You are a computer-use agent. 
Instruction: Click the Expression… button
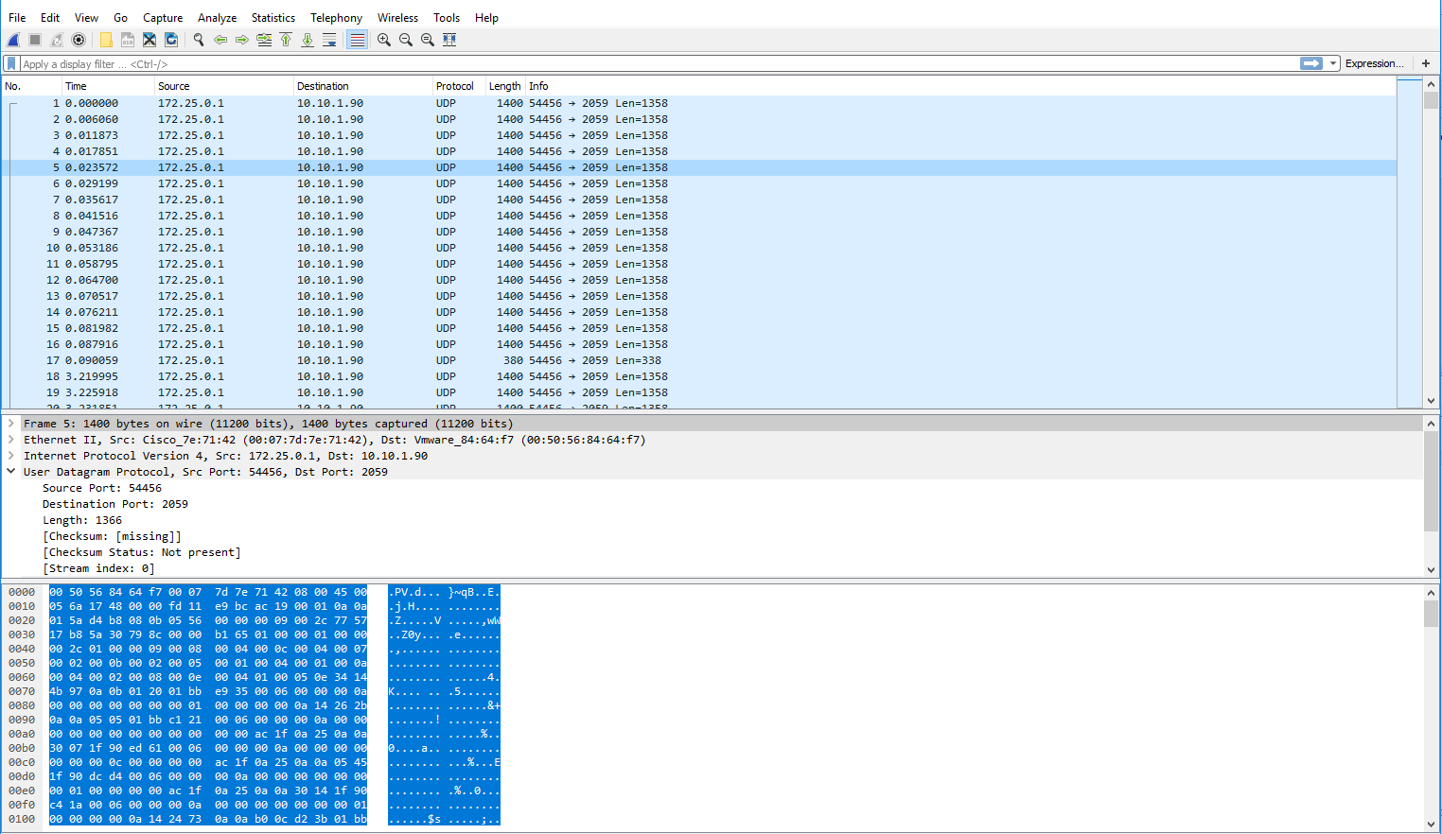point(1375,63)
